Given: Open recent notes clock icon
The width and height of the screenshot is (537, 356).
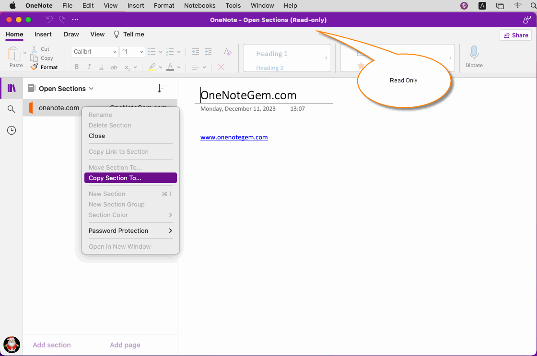Looking at the screenshot, I should (12, 130).
